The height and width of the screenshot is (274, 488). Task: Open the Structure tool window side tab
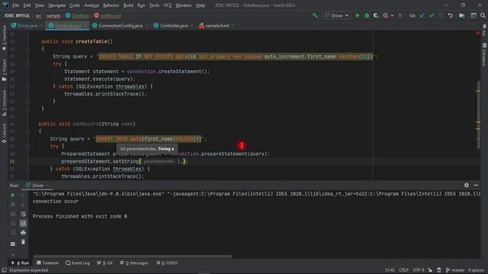[x=4, y=104]
